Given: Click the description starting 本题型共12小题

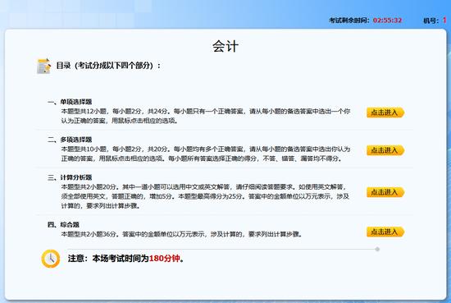Looking at the screenshot, I should tap(206, 116).
